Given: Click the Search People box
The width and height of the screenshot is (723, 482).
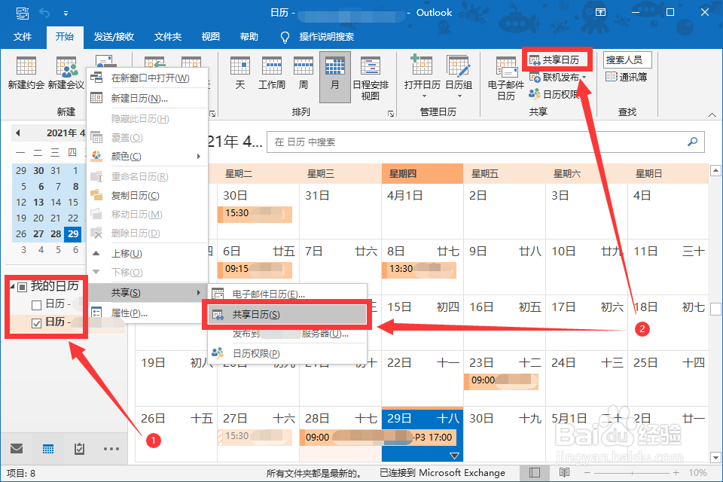Looking at the screenshot, I should point(627,60).
